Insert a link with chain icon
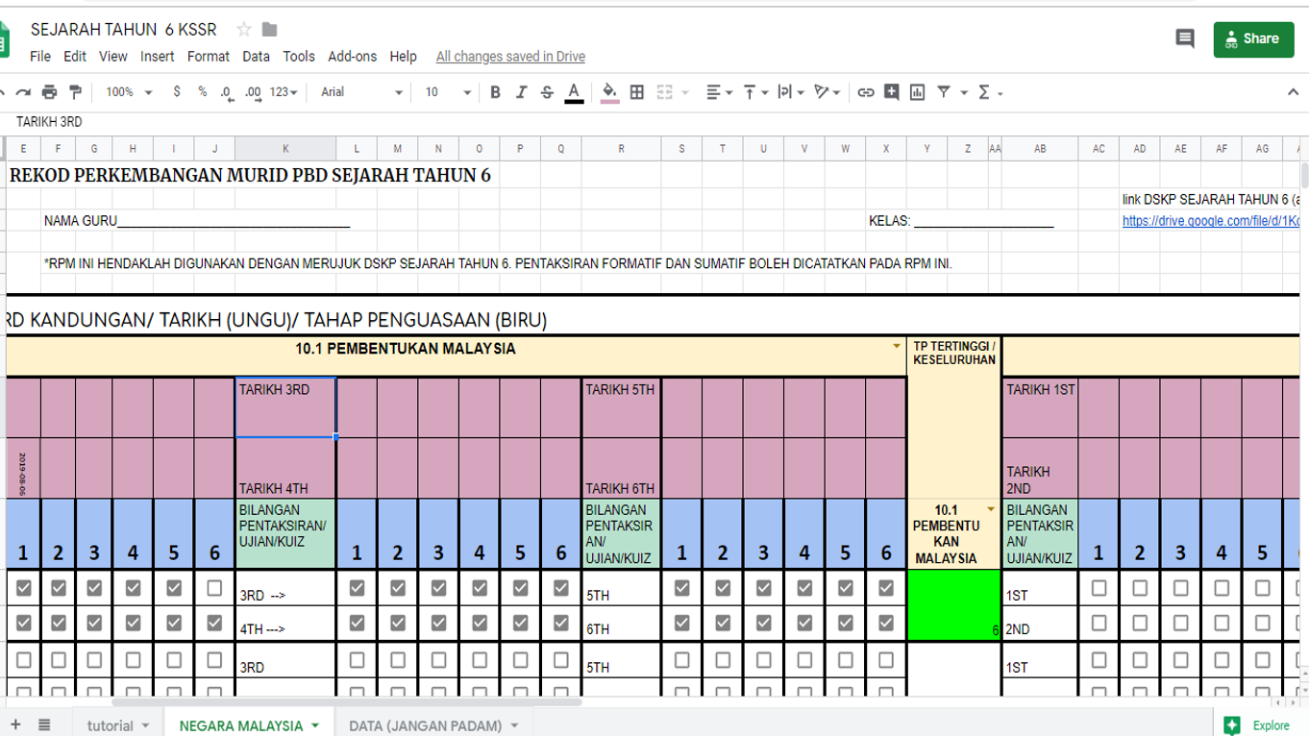This screenshot has width=1309, height=736. tap(866, 92)
